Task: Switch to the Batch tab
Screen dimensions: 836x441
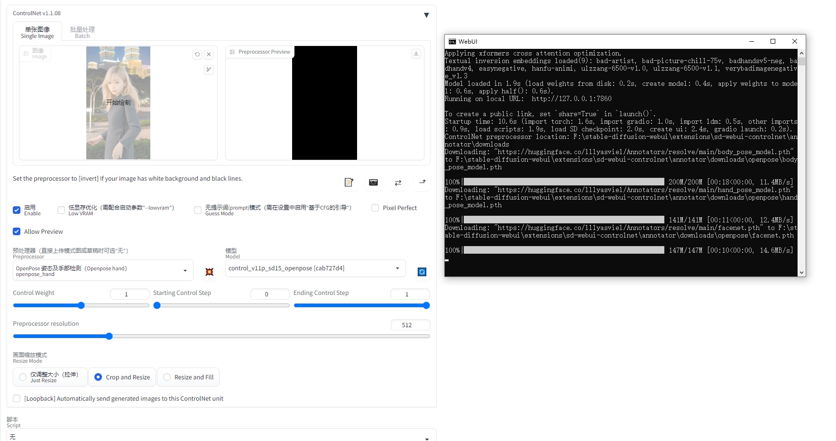Action: 82,32
